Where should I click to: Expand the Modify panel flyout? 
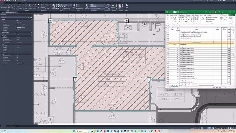(x=27, y=11)
